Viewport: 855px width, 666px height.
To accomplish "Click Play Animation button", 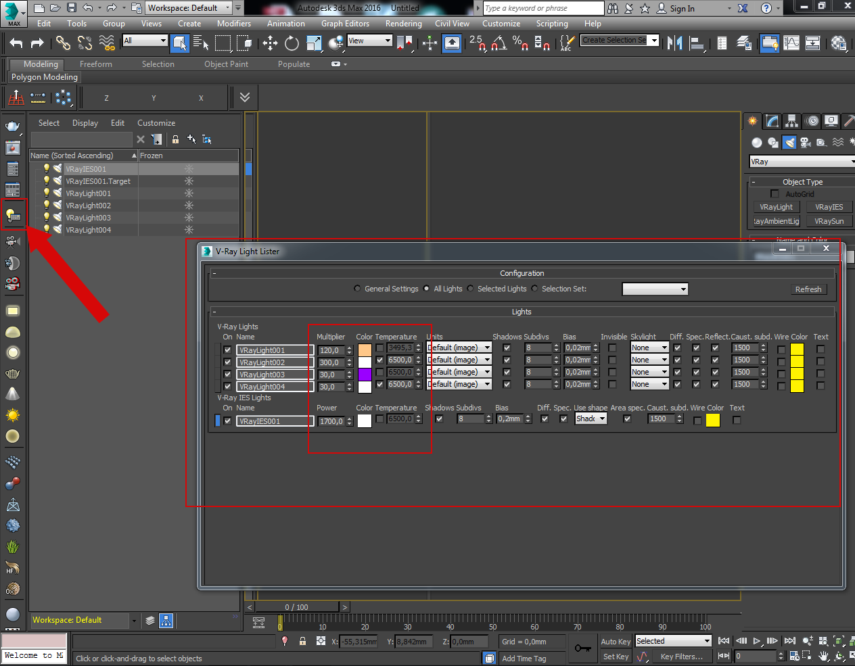I will pos(757,640).
